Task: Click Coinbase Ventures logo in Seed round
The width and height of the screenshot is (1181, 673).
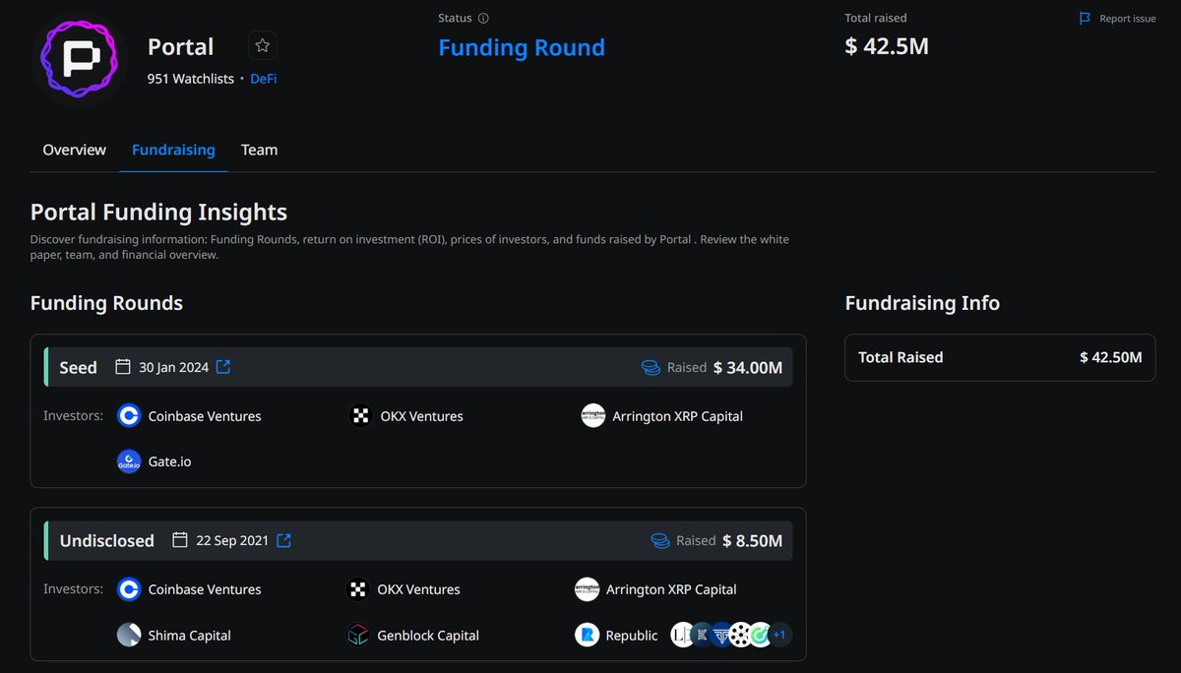Action: (129, 416)
